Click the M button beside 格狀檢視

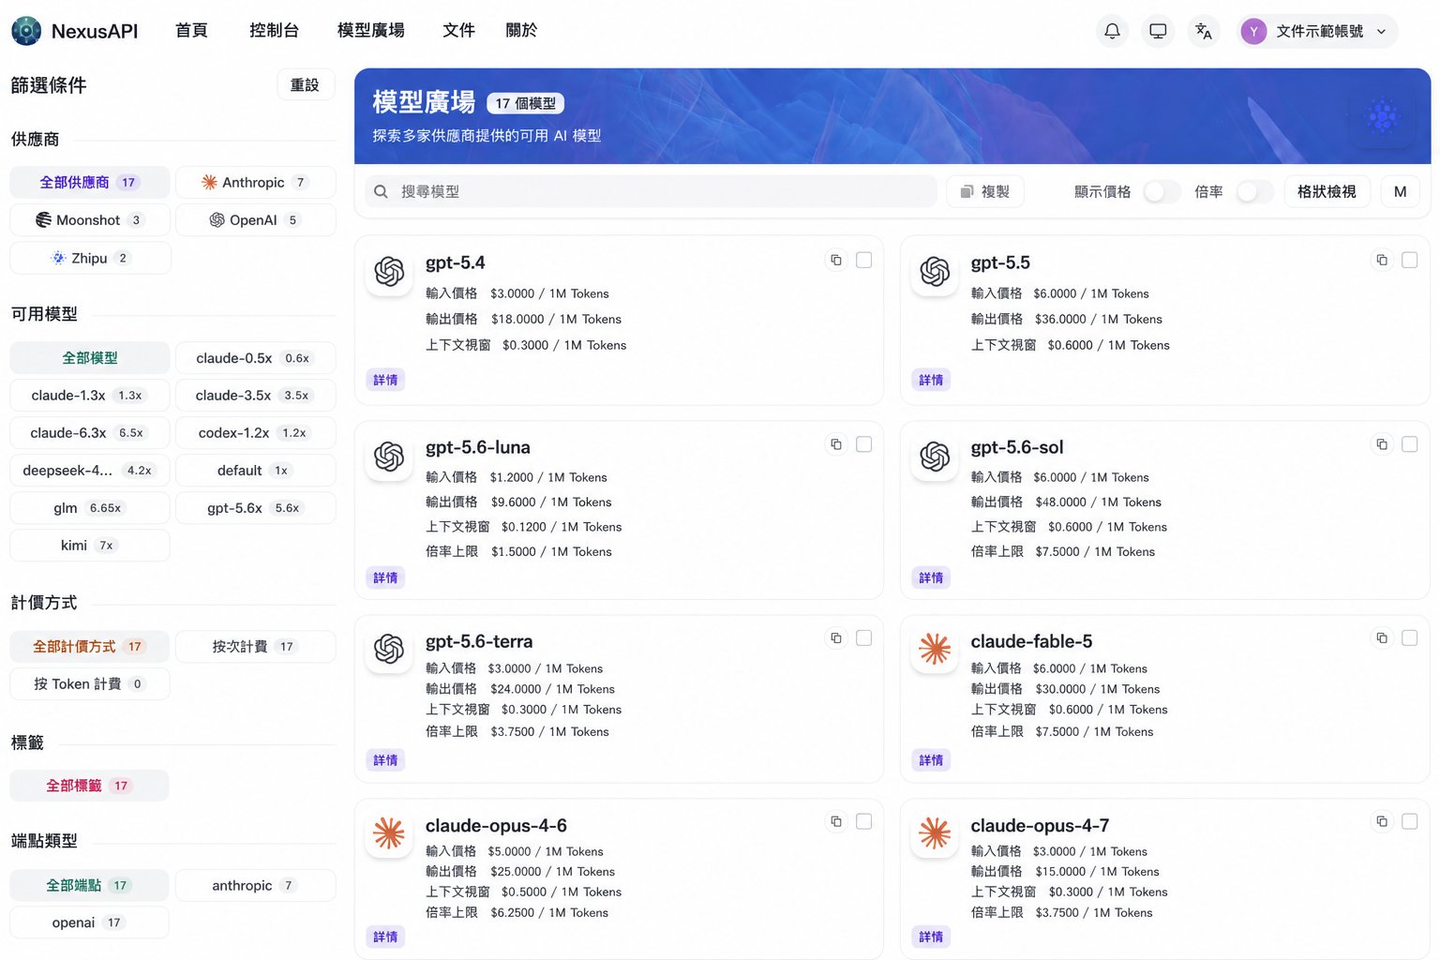point(1400,191)
